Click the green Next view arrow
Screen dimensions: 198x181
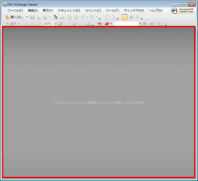75,17
